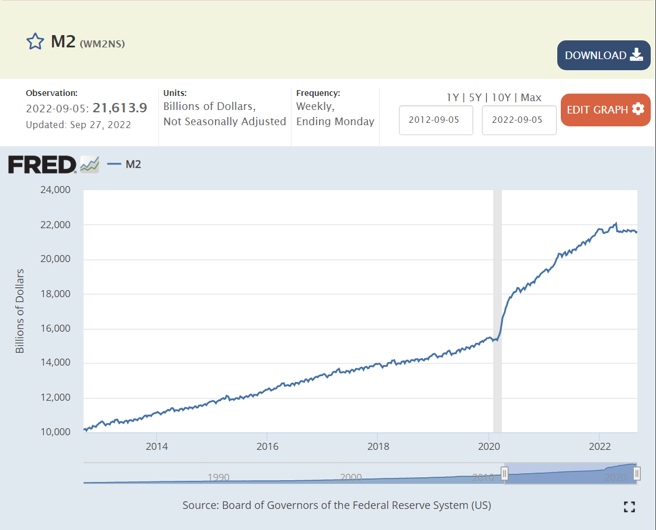Toggle the M2 series legend label
The height and width of the screenshot is (530, 656).
pos(133,164)
